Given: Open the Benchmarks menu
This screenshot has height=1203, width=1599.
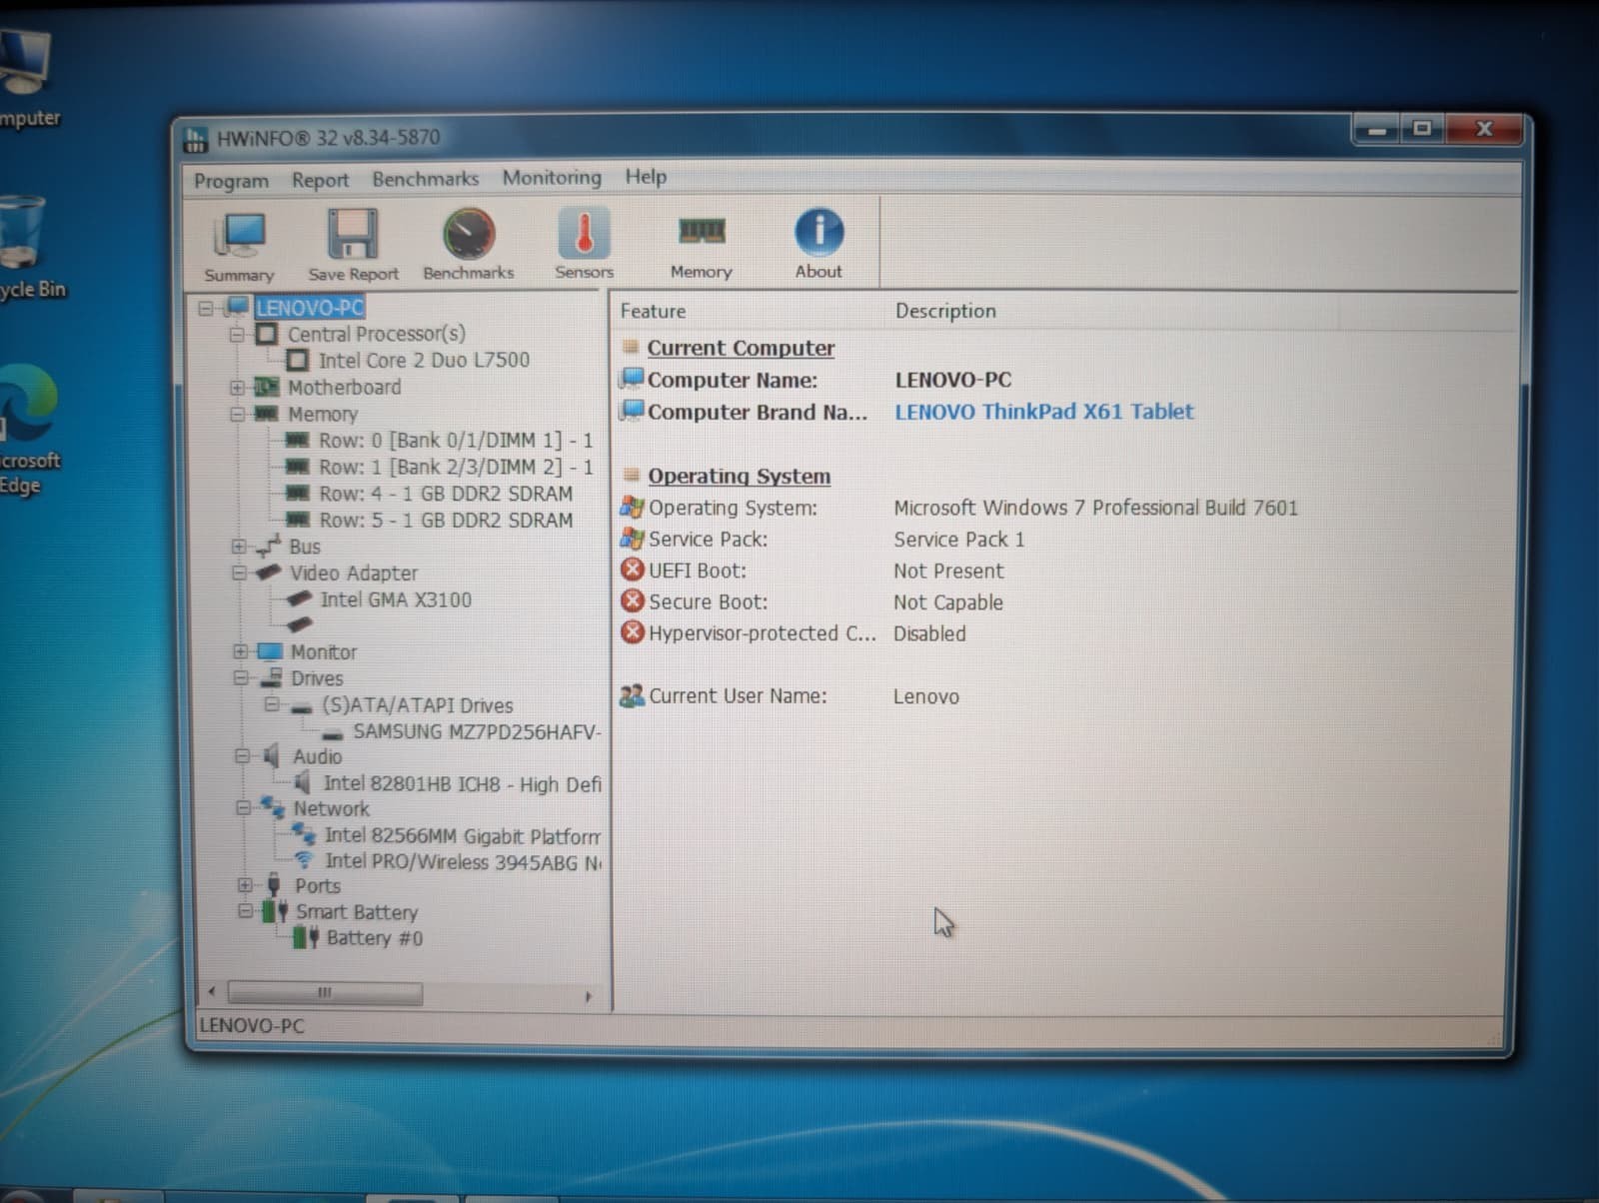Looking at the screenshot, I should click(x=425, y=179).
